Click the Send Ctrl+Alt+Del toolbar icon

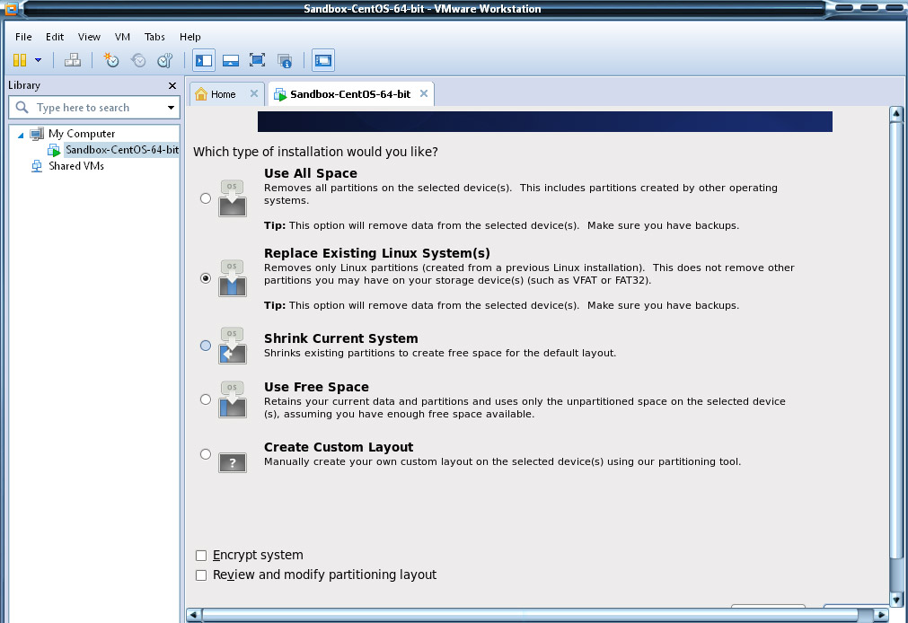click(x=73, y=60)
